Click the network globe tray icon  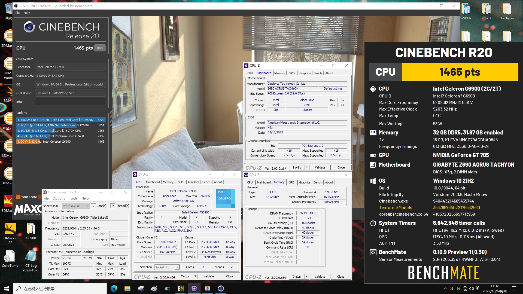(x=465, y=289)
